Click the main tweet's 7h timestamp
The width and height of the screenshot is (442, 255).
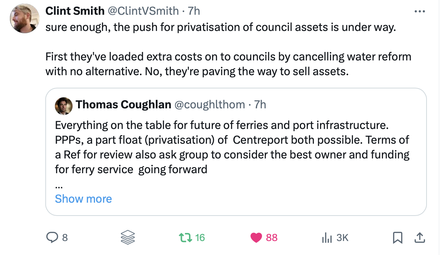click(194, 11)
